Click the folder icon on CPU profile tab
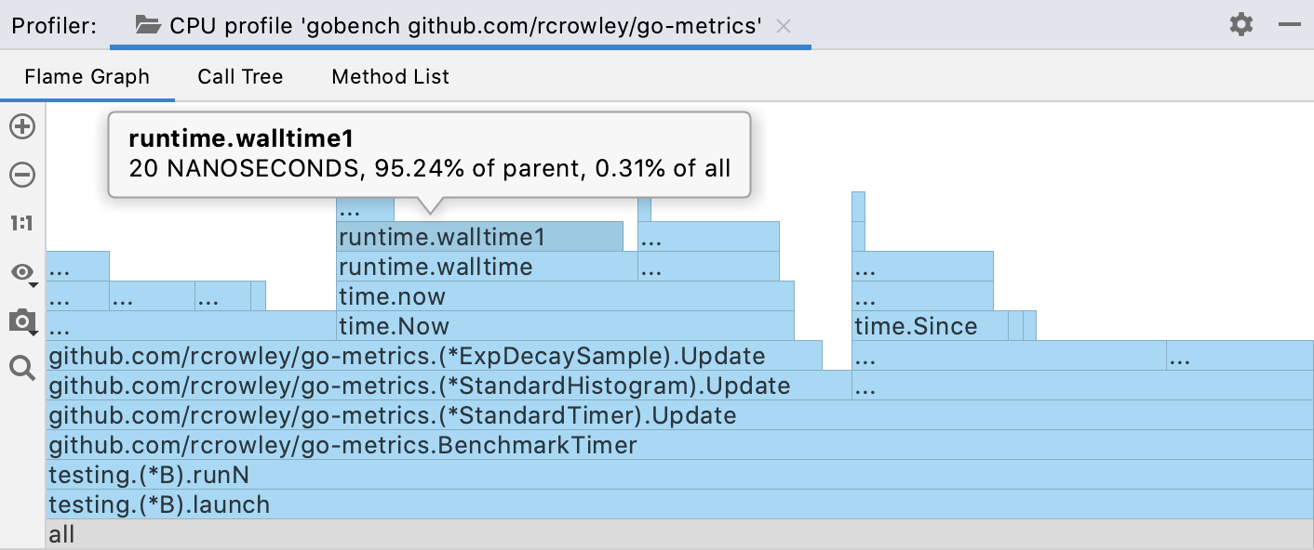The height and width of the screenshot is (550, 1314). coord(148,25)
